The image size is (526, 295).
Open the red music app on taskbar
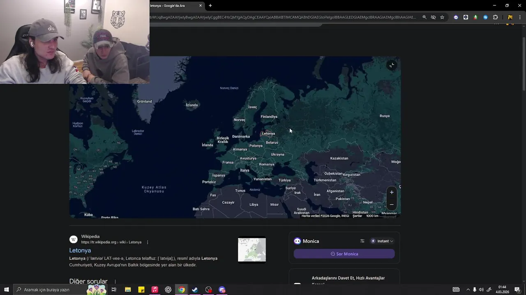tap(155, 290)
